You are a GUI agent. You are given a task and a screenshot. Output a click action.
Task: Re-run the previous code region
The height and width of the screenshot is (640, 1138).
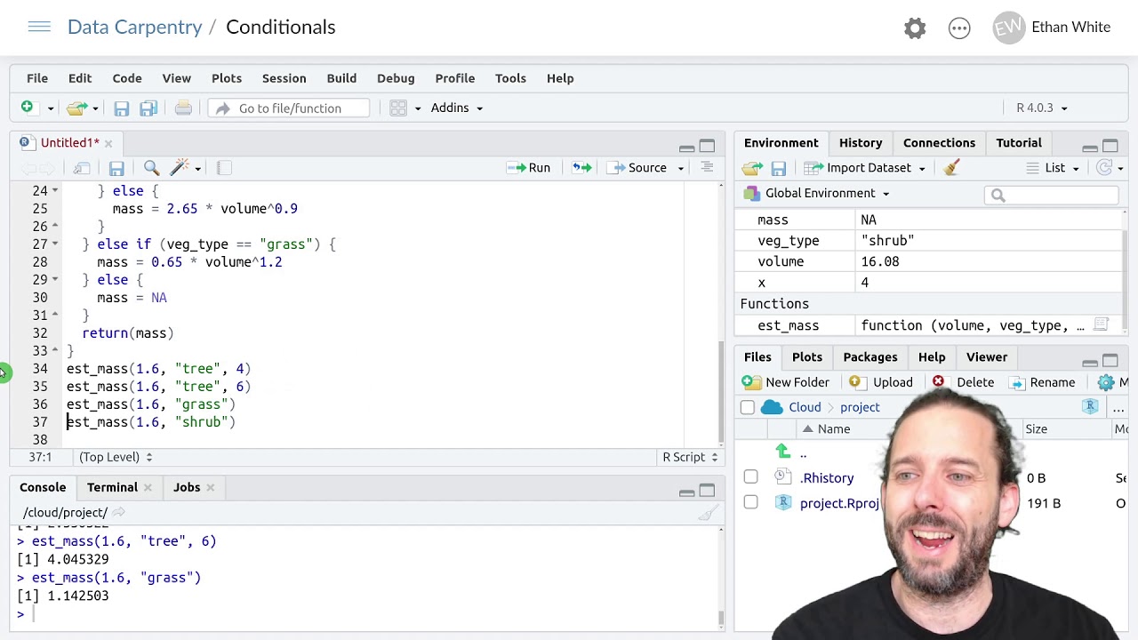(x=581, y=168)
